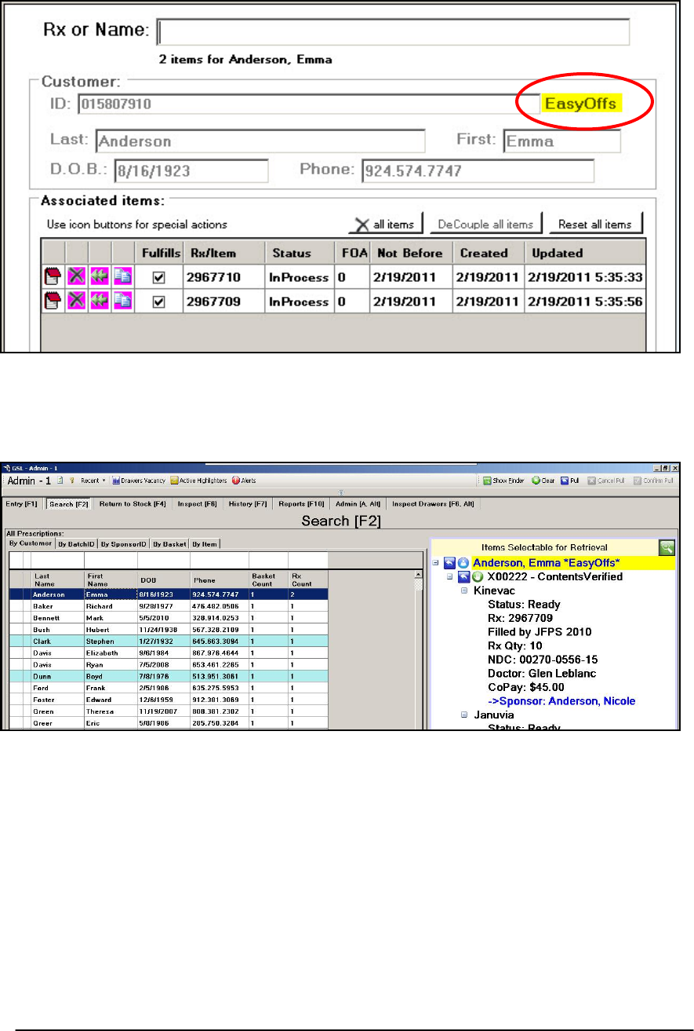Select the Baker, Richard customer row

point(169,606)
